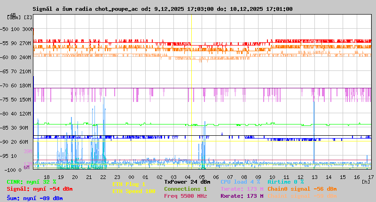Click the pink '39M' rate label
Viewport: 376px width, 202px height.
28,151
